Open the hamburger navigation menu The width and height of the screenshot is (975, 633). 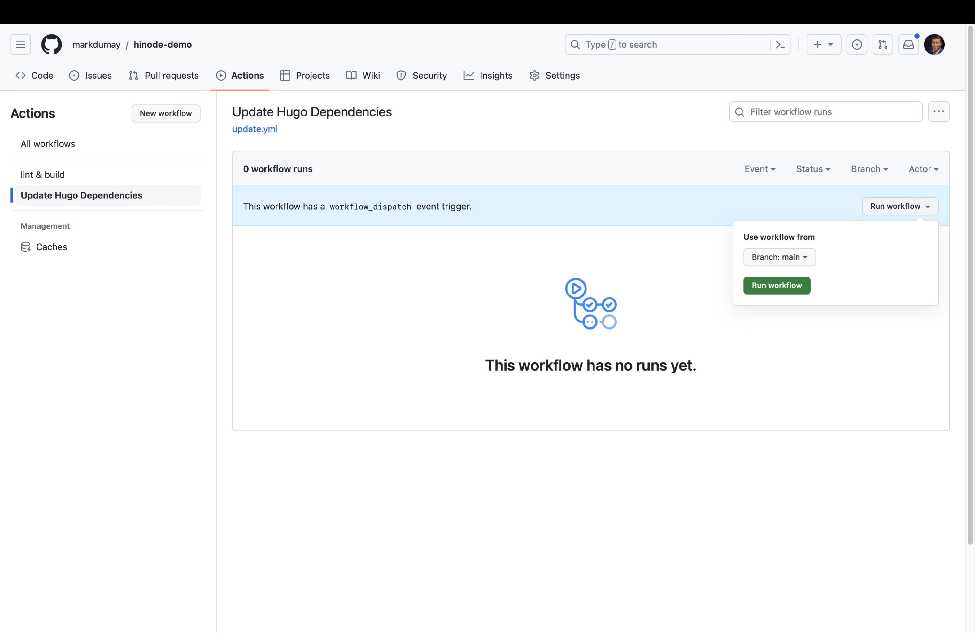tap(21, 44)
